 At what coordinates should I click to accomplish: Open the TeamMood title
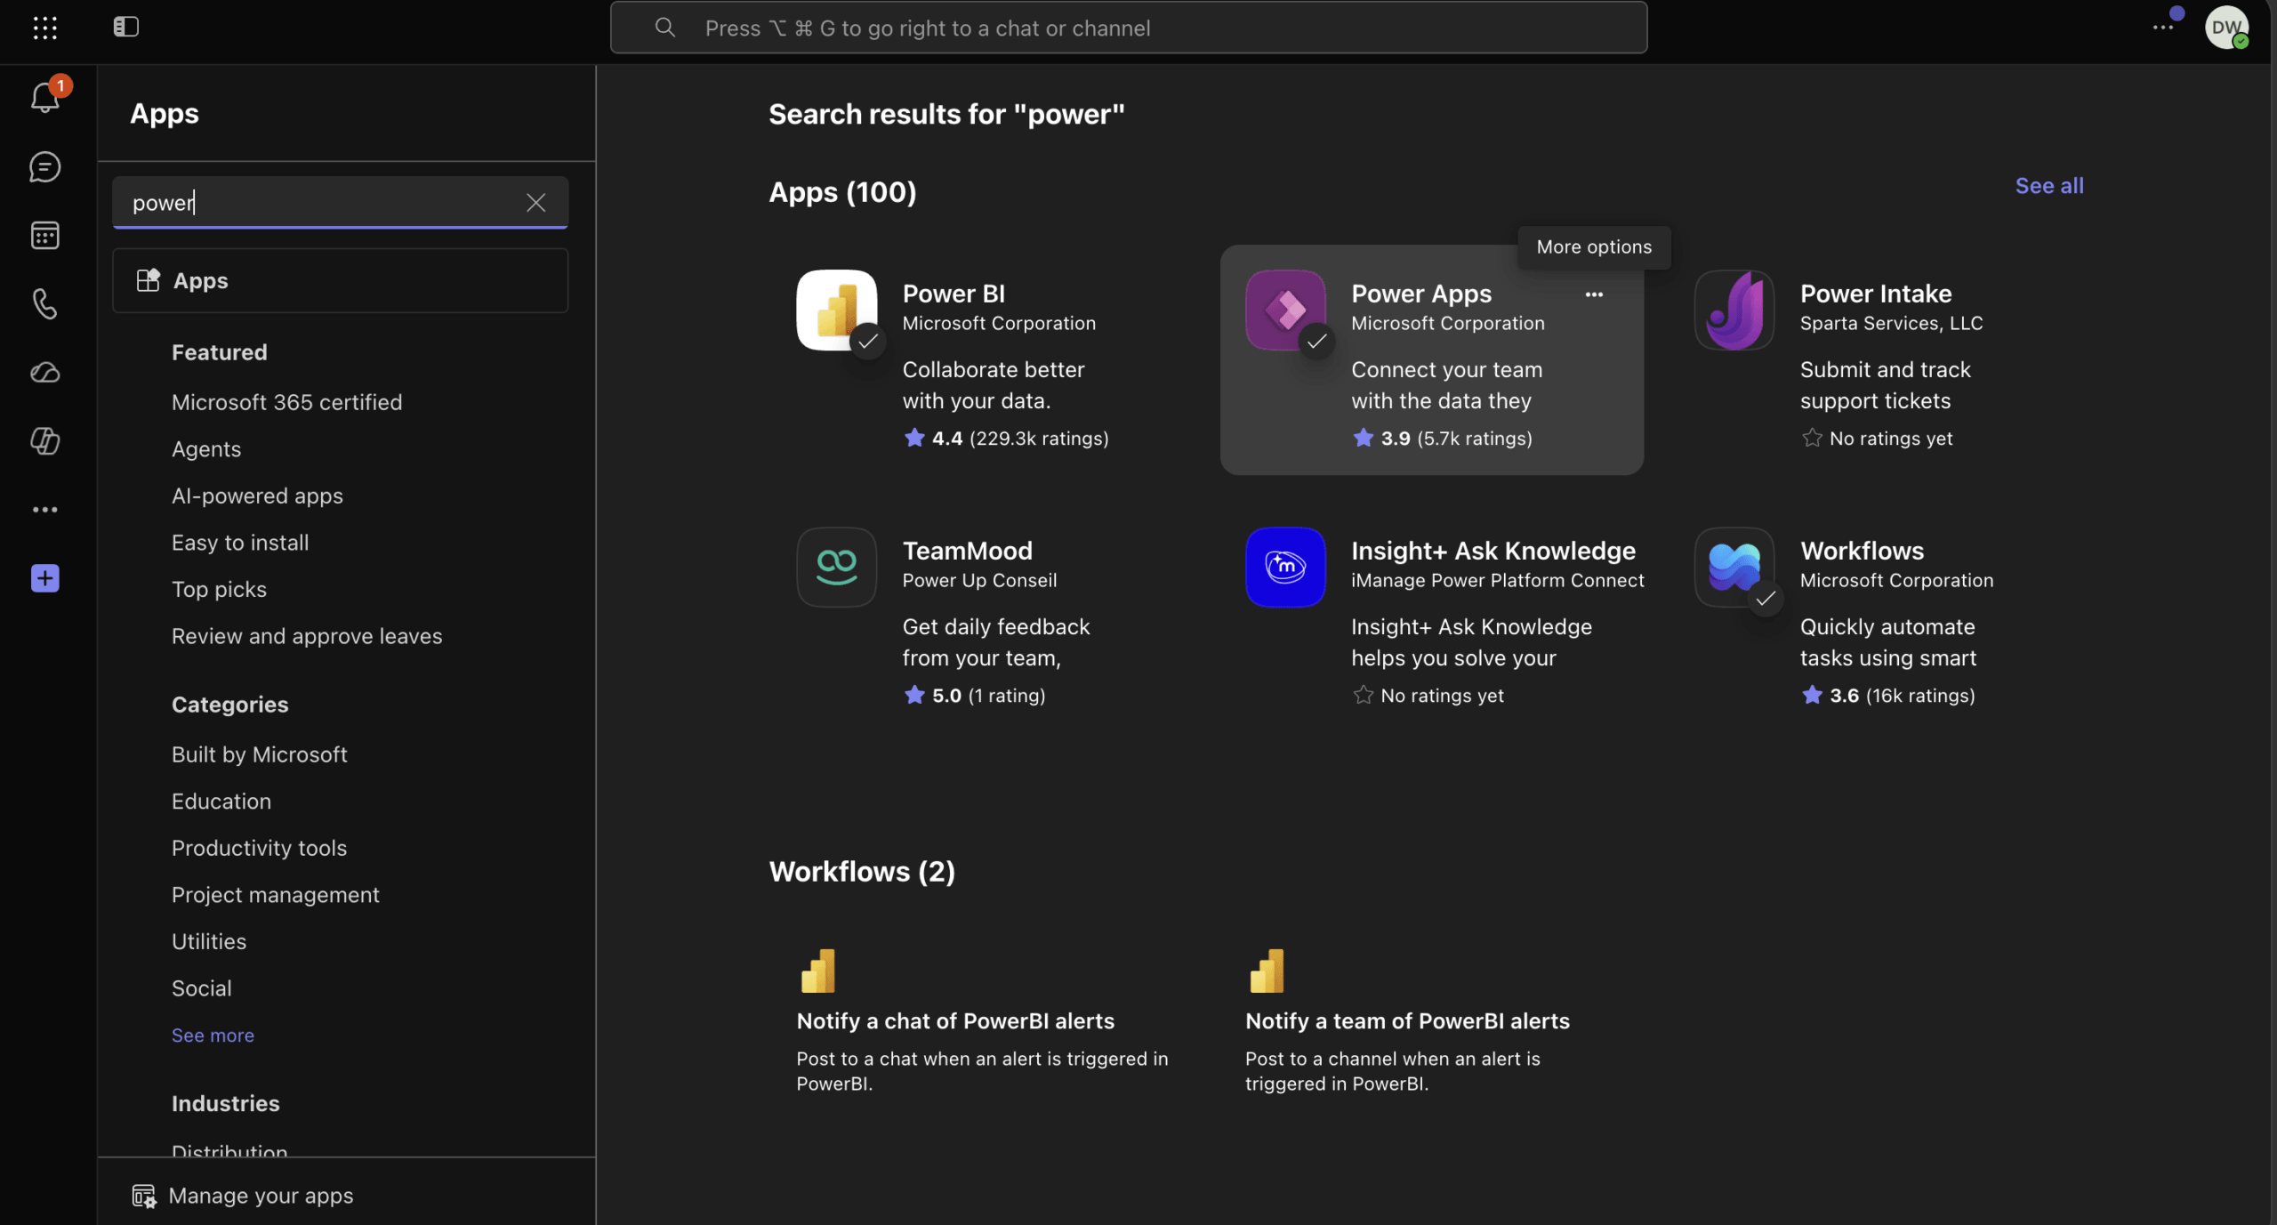pos(968,551)
